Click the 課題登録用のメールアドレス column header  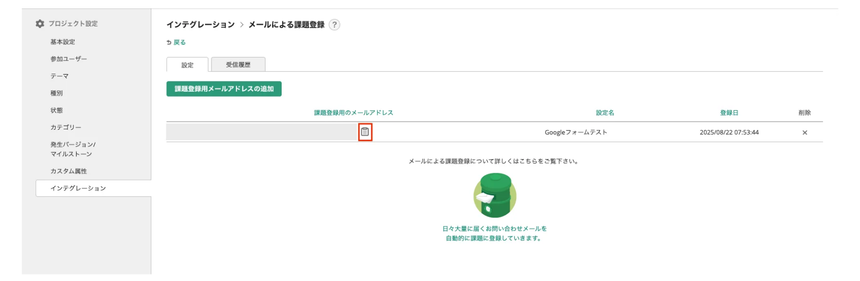[353, 113]
